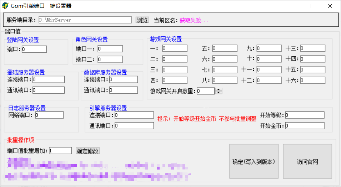Focus the 登陆网关设置 端口 input
Screen dimensions: 341x187
point(34,49)
